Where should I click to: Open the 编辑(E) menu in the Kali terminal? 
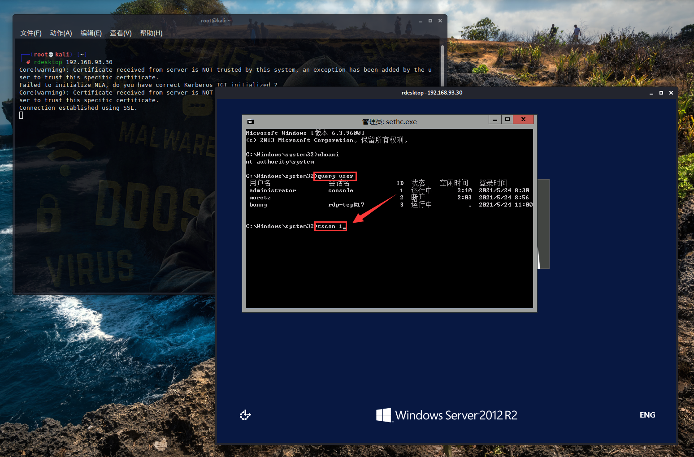(91, 33)
